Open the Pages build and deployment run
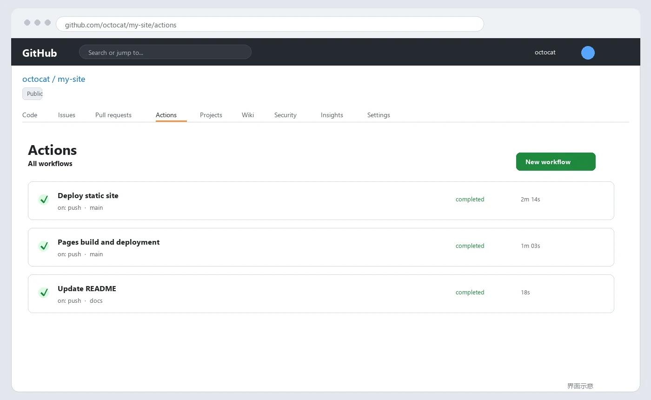Image resolution: width=651 pixels, height=400 pixels. (x=321, y=247)
